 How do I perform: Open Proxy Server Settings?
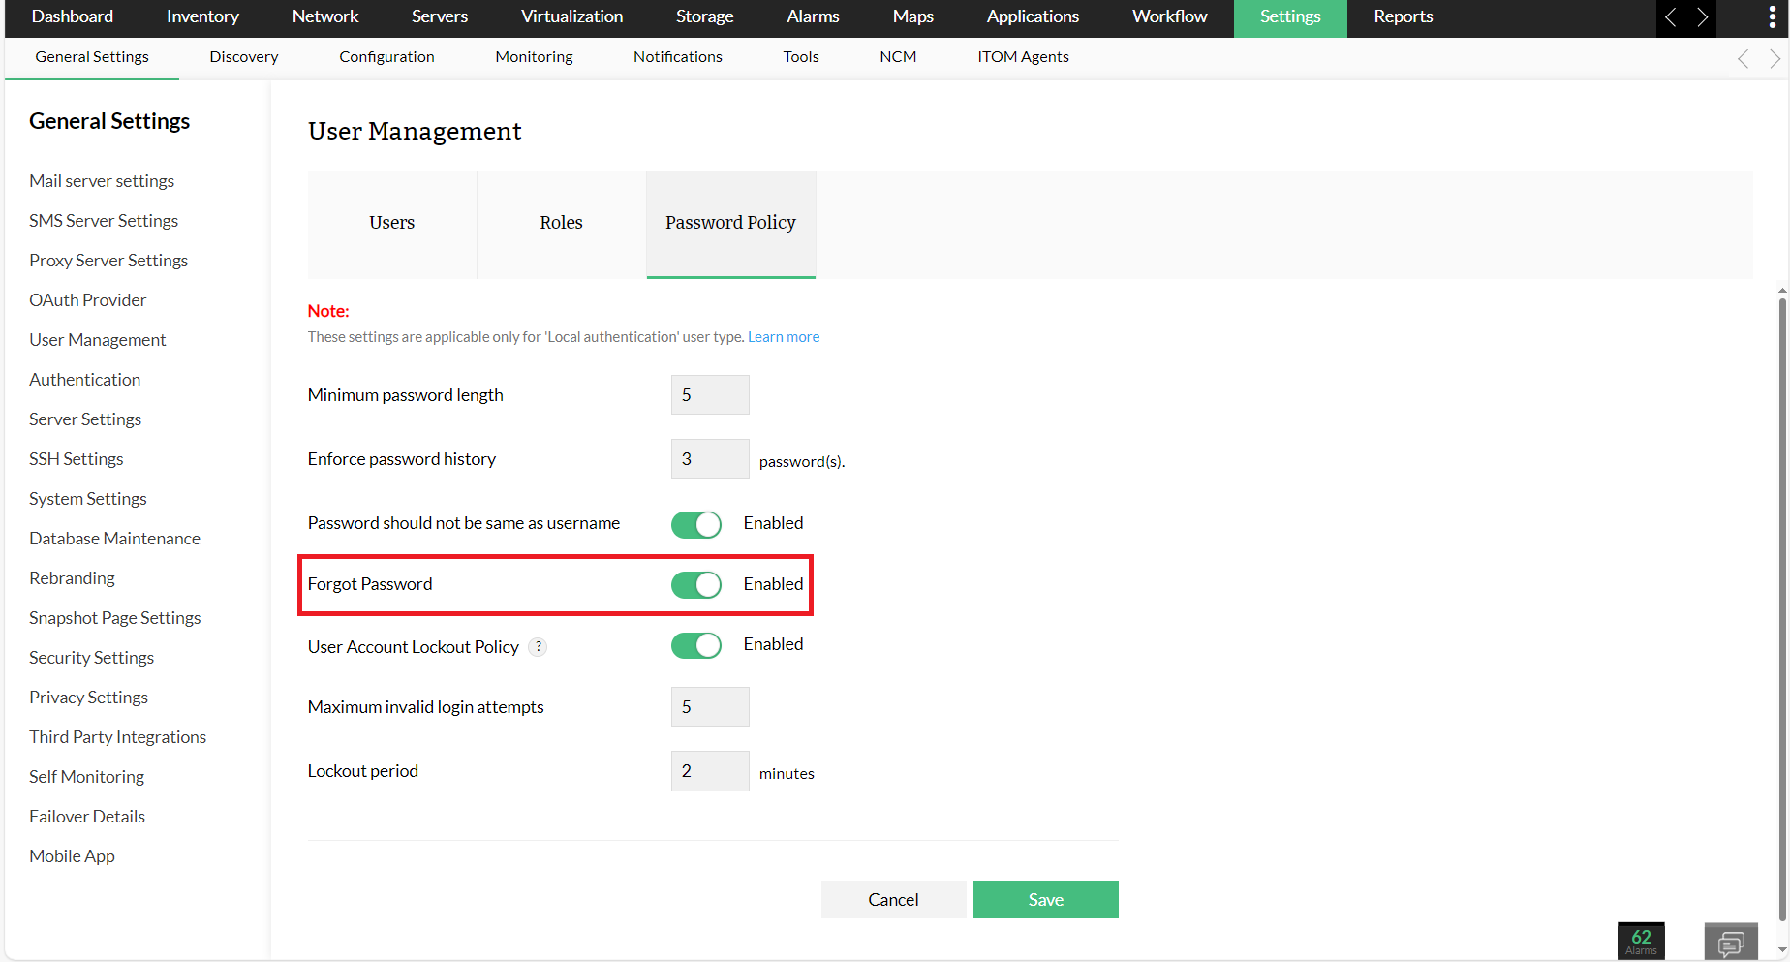point(108,261)
